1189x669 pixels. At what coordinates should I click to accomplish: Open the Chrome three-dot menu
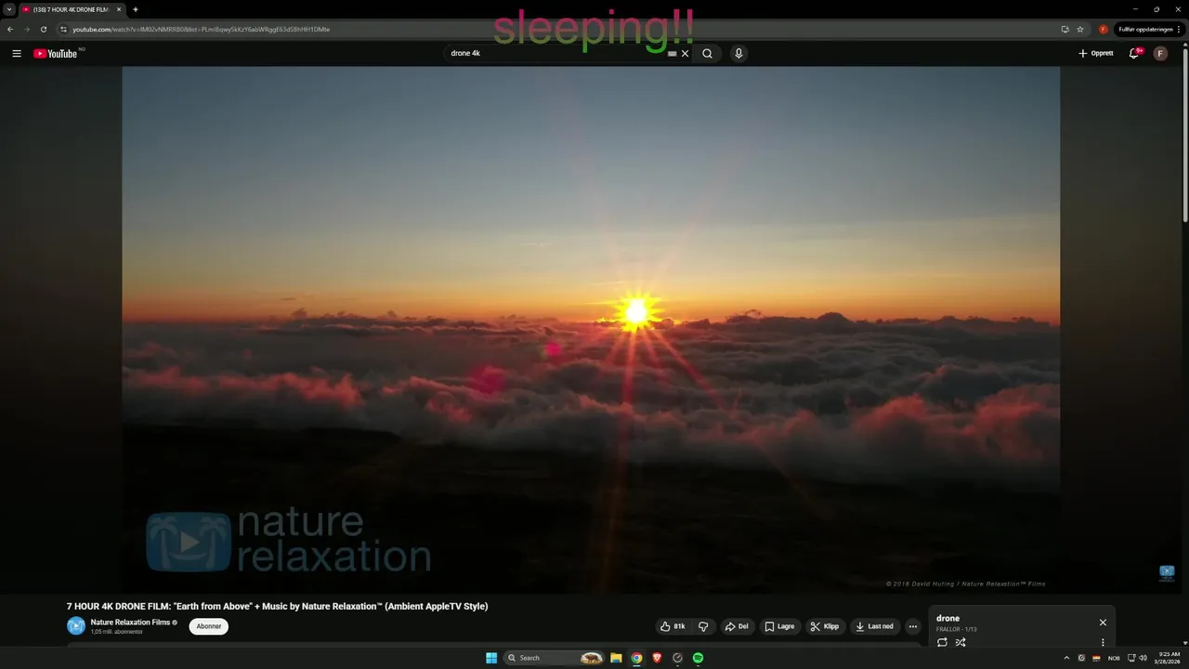1181,29
